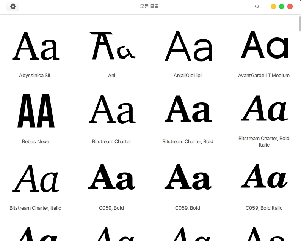The image size is (301, 241).
Task: Maximize the window with the green button
Action: (x=282, y=6)
